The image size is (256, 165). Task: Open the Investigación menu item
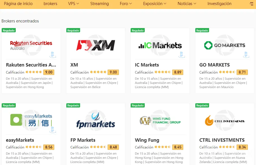coord(219,4)
